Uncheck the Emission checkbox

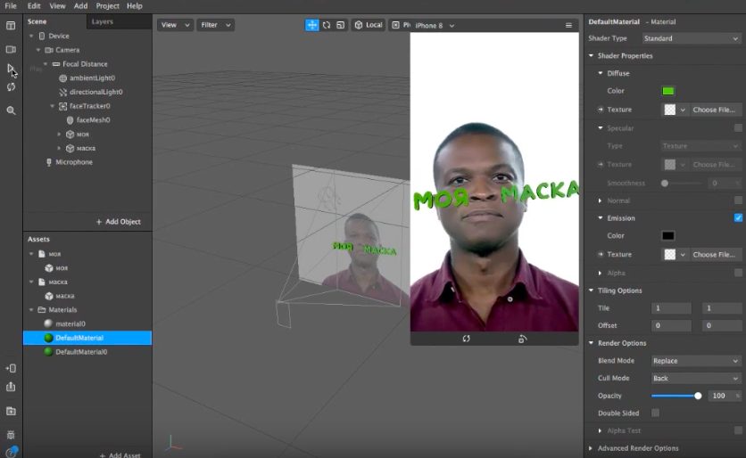tap(738, 217)
